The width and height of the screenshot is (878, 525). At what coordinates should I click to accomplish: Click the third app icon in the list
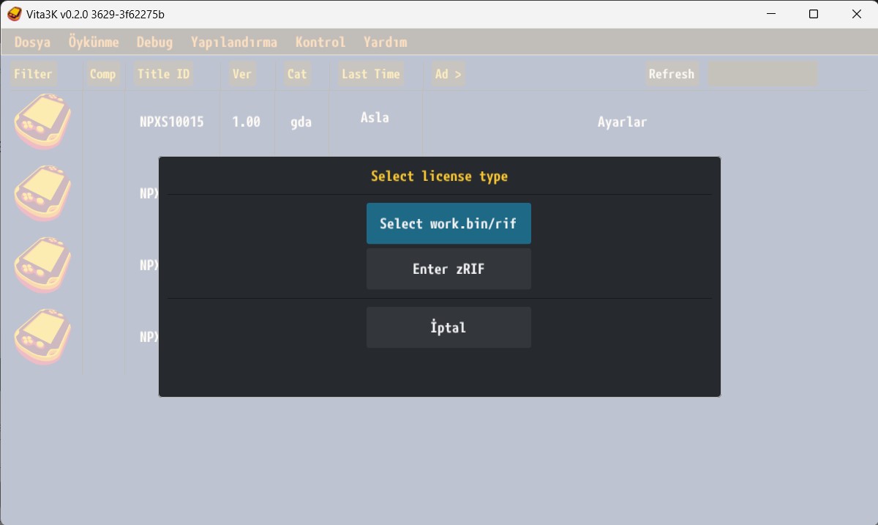(43, 265)
